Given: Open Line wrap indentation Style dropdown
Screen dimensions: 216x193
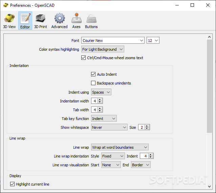Looking at the screenshot, I should pos(113,156).
